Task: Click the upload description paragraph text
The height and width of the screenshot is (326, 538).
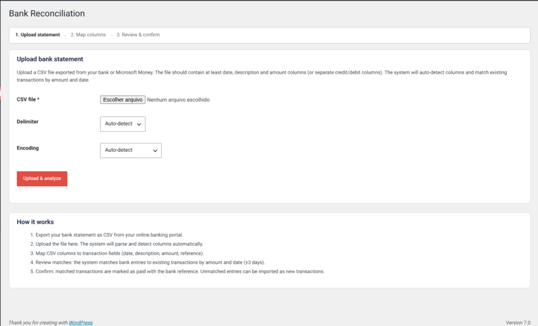Action: pyautogui.click(x=262, y=76)
